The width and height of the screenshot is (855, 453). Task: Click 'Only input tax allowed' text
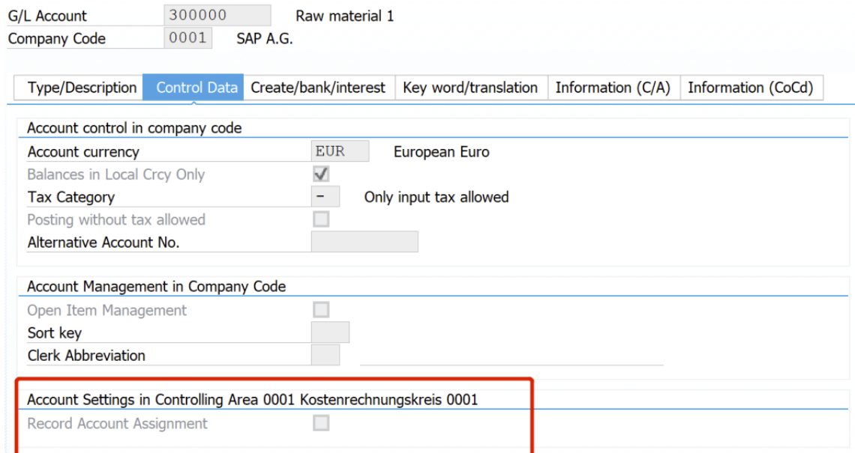point(436,197)
